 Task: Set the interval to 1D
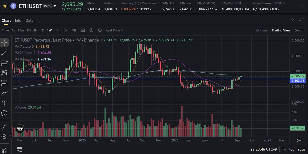42,30
